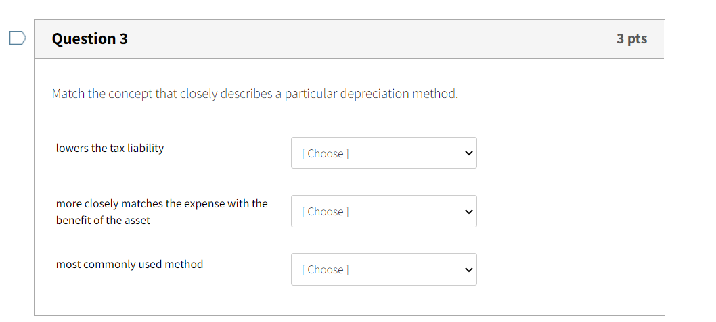Click chevron arrow on the most-common-method dropdown

[x=468, y=269]
